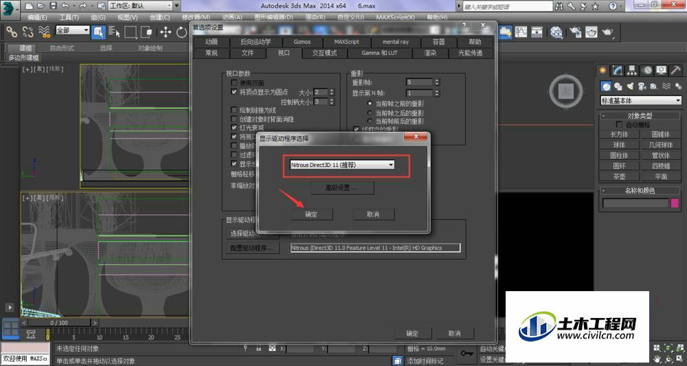Open Render Setup teapot icon

[x=576, y=32]
